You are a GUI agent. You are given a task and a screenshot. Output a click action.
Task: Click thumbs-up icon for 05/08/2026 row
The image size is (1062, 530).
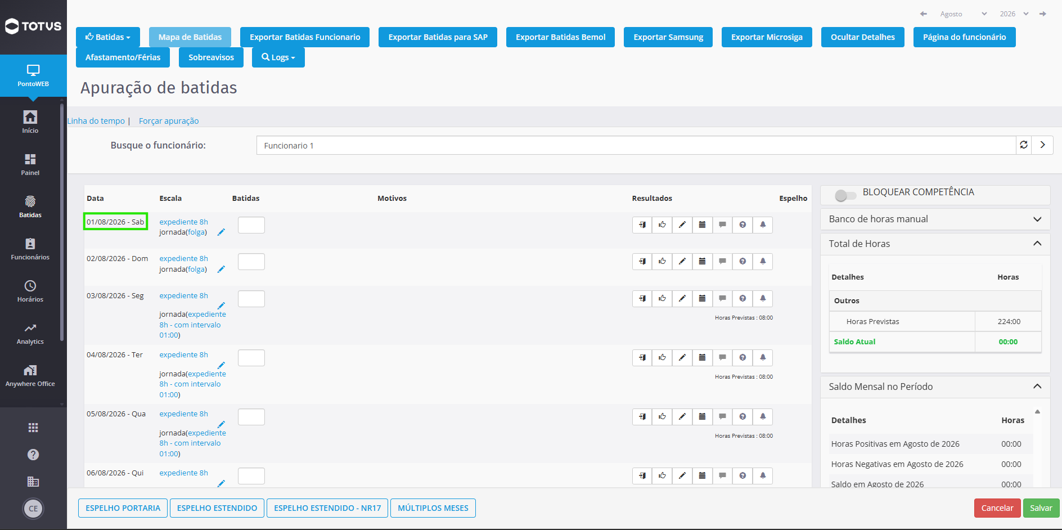[662, 416]
